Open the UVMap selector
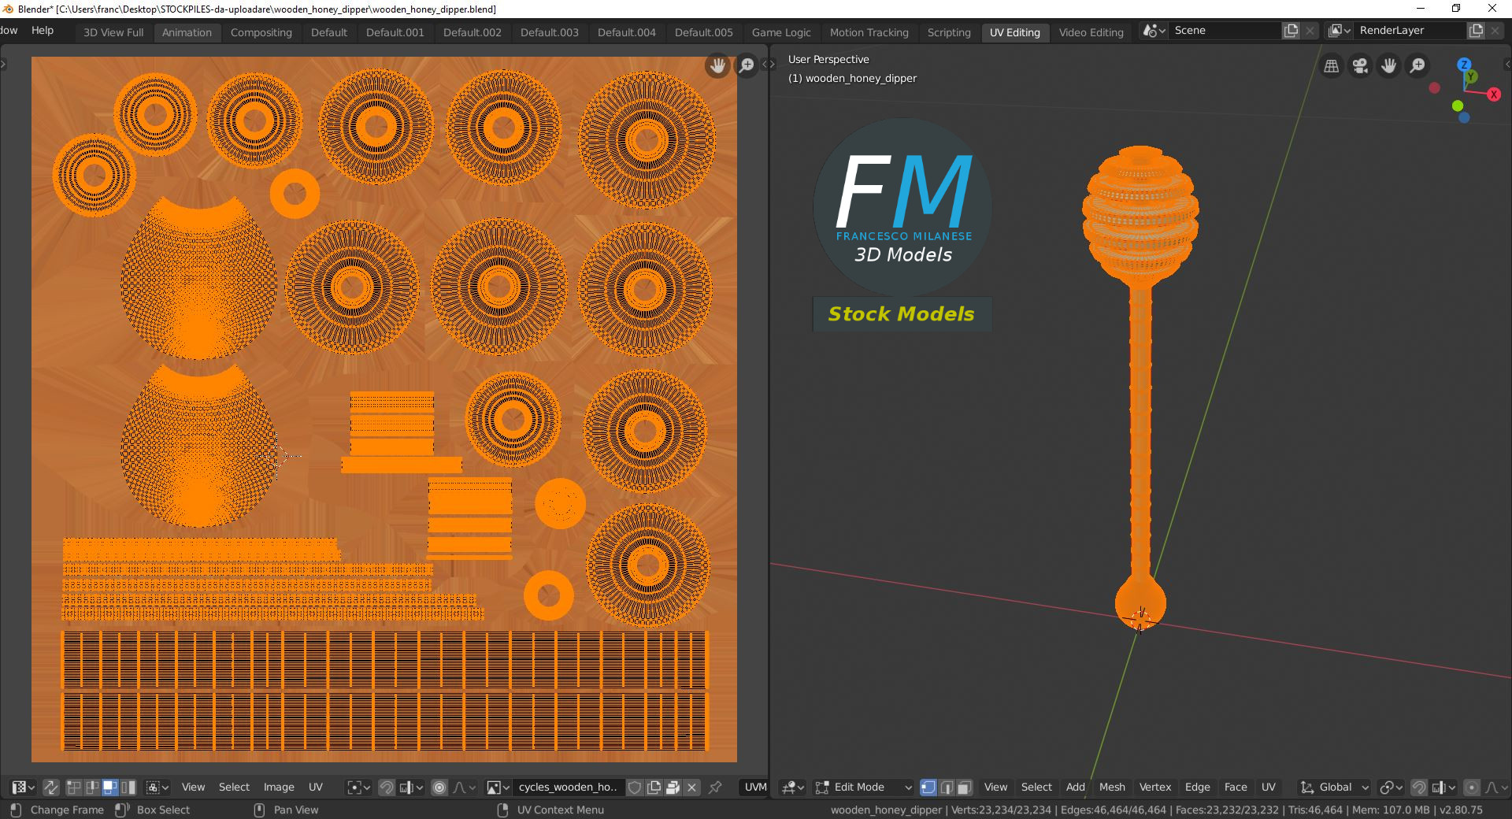The height and width of the screenshot is (819, 1512). point(754,787)
